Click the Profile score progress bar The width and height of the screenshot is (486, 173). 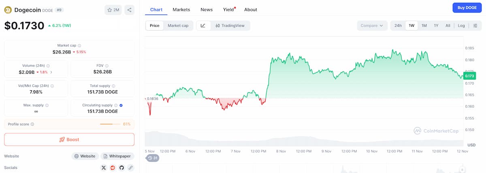pos(110,124)
